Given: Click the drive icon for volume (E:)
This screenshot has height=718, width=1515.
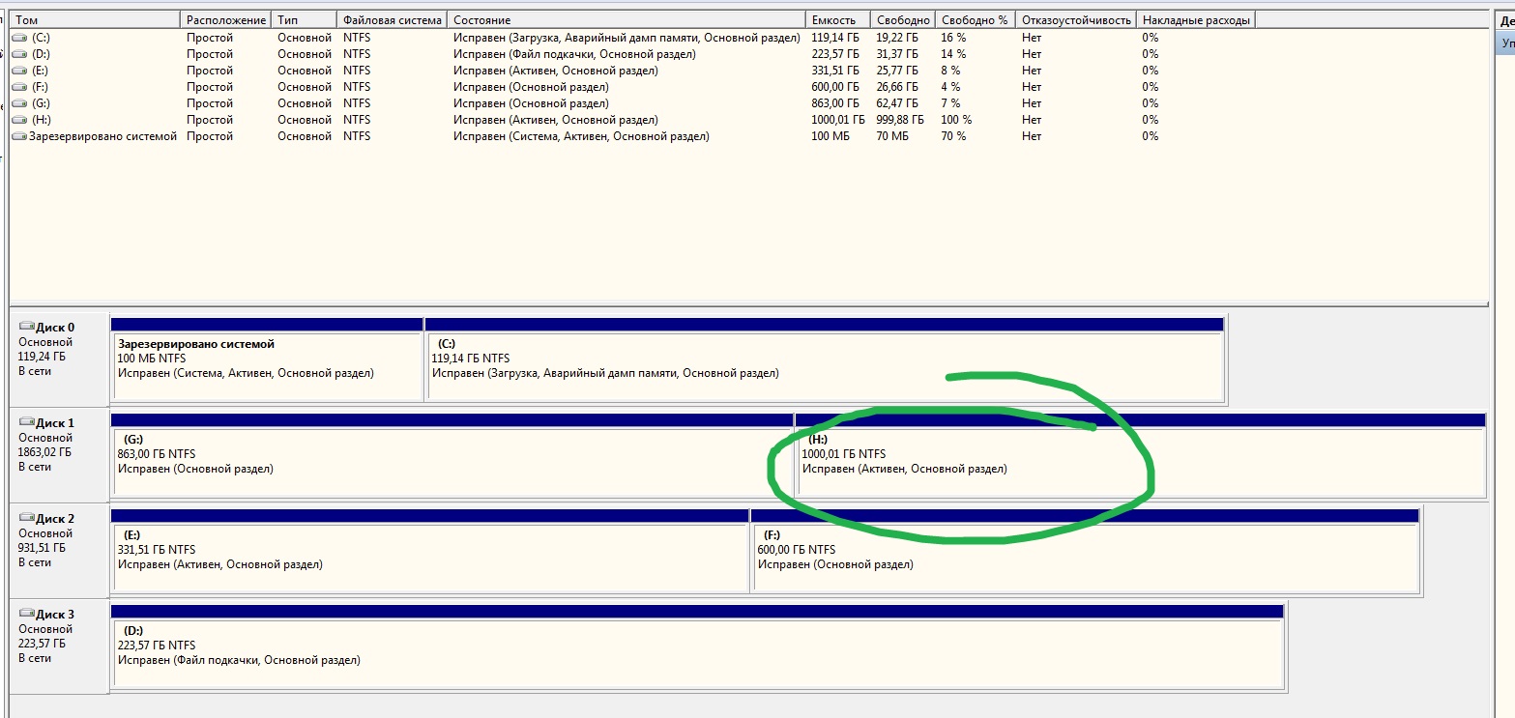Looking at the screenshot, I should coord(19,71).
